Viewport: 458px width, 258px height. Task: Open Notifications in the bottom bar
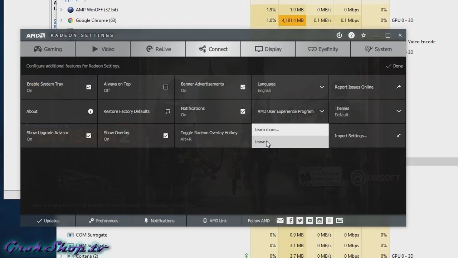[159, 221]
